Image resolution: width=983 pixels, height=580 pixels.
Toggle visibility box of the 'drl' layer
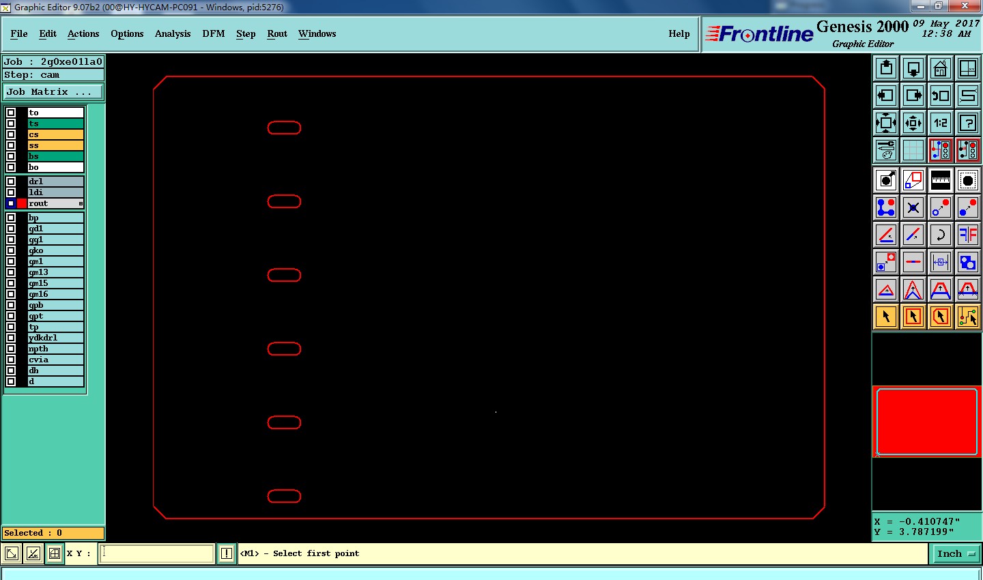click(11, 182)
